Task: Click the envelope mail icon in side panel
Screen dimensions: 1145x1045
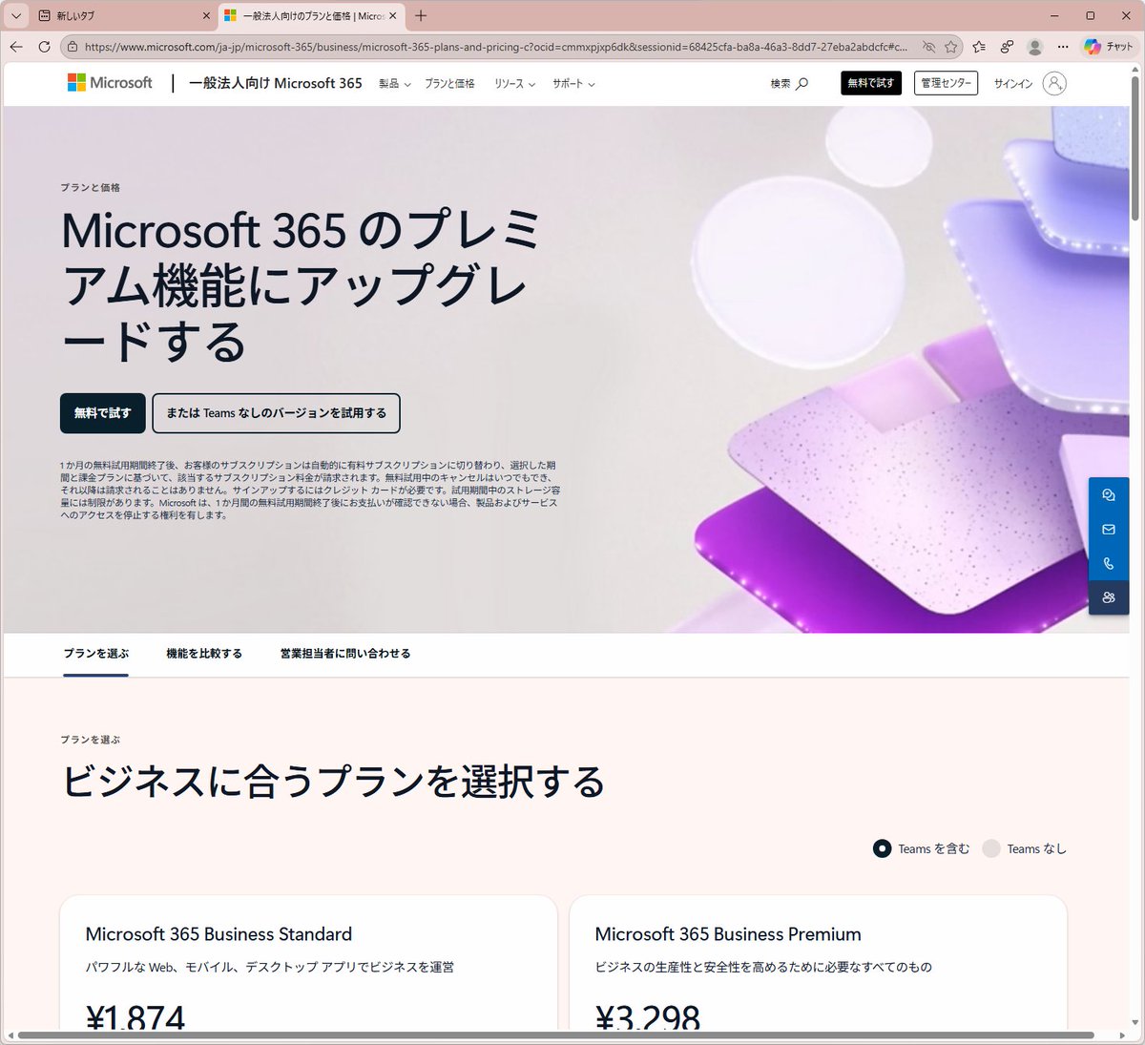Action: click(1109, 530)
